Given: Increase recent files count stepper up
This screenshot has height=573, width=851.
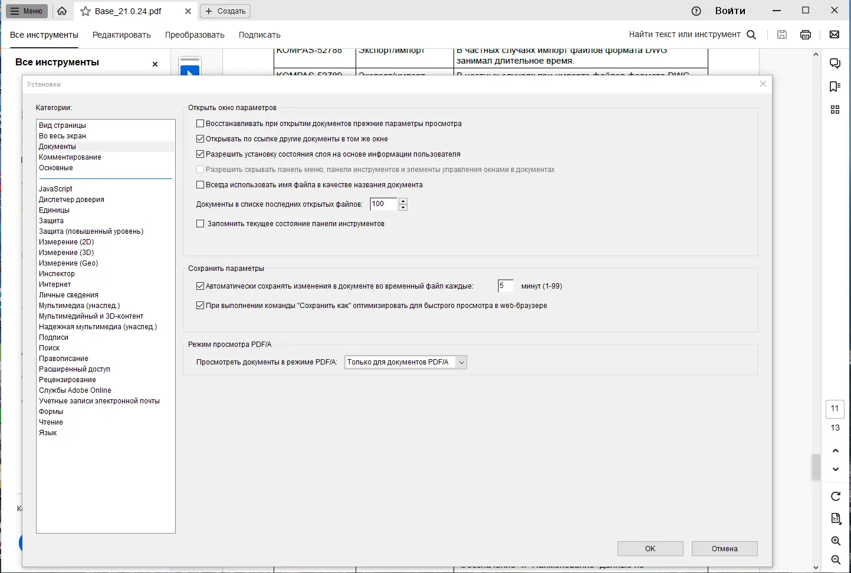Looking at the screenshot, I should [403, 201].
